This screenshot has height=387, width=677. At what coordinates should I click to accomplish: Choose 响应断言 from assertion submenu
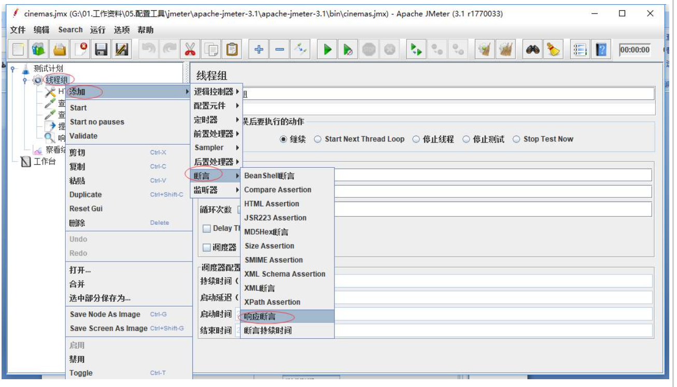click(x=287, y=317)
